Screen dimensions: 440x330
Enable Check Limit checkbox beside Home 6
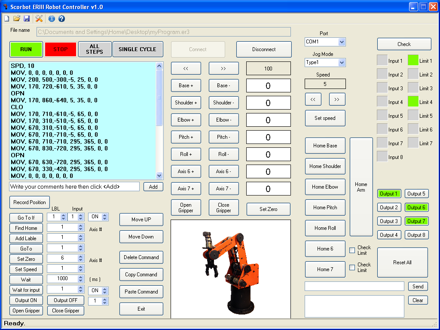[352, 251]
